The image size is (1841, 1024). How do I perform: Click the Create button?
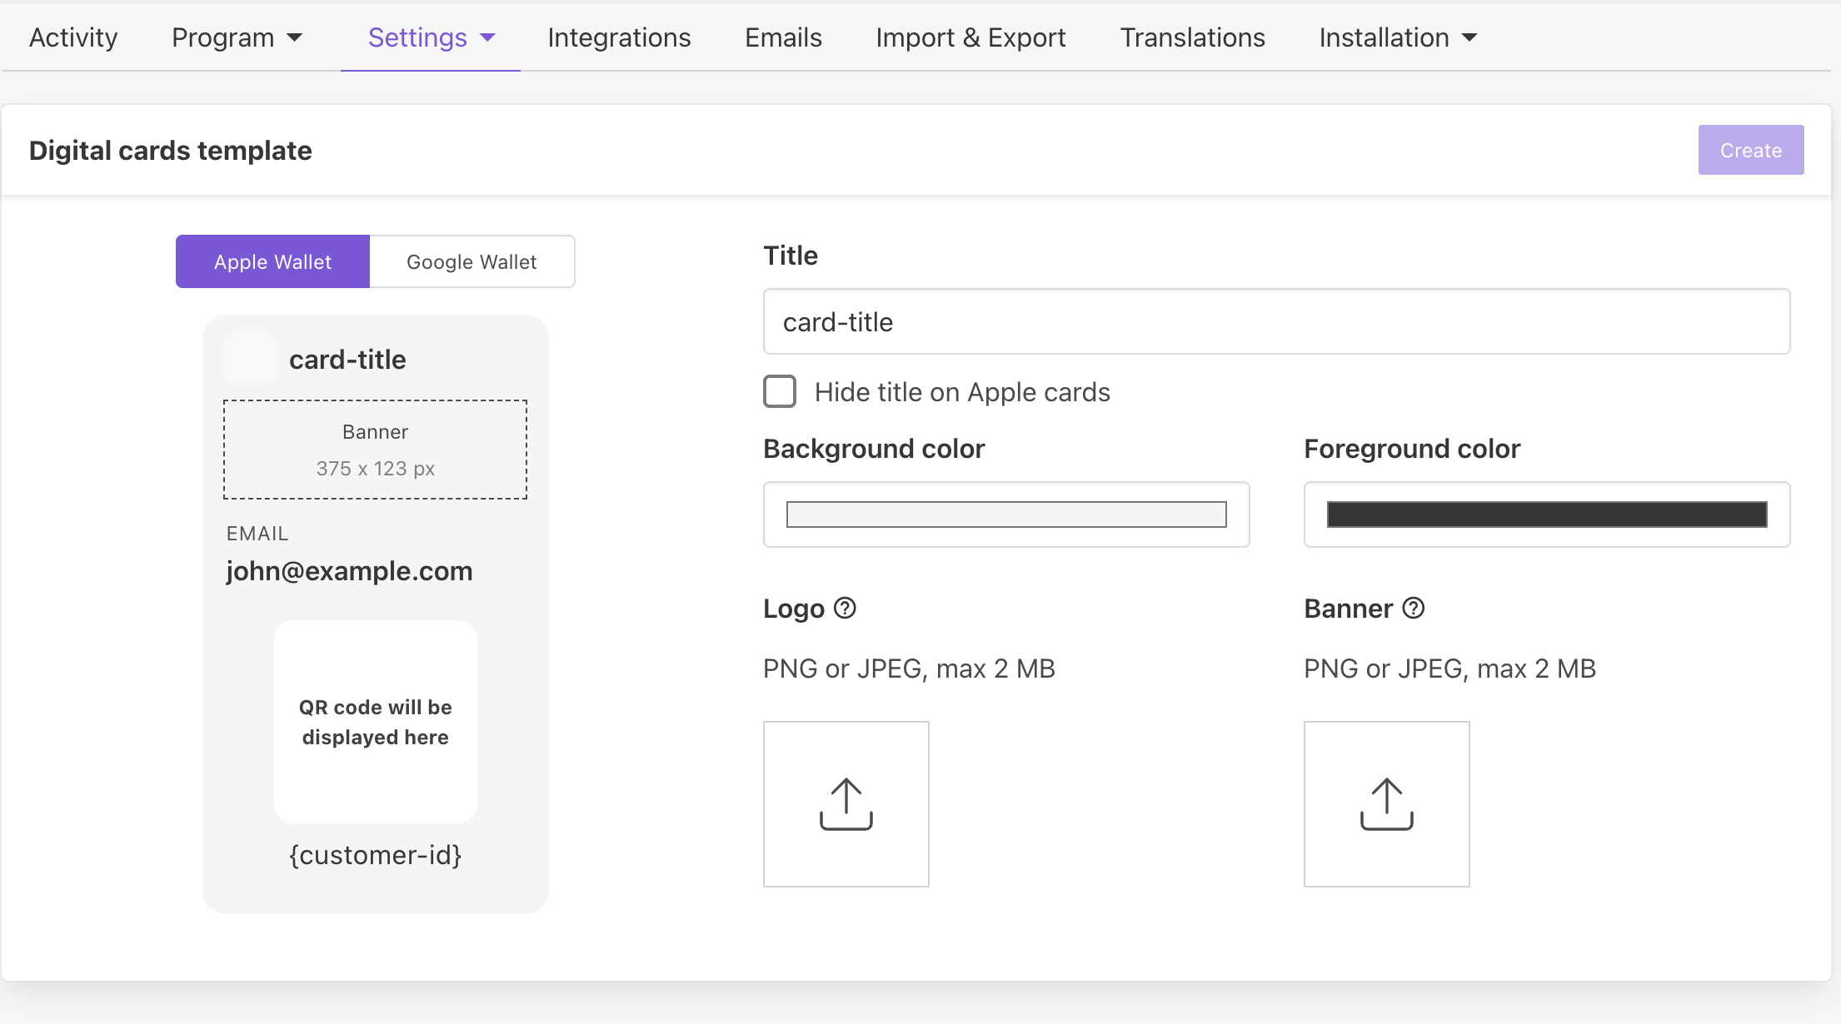pyautogui.click(x=1750, y=150)
